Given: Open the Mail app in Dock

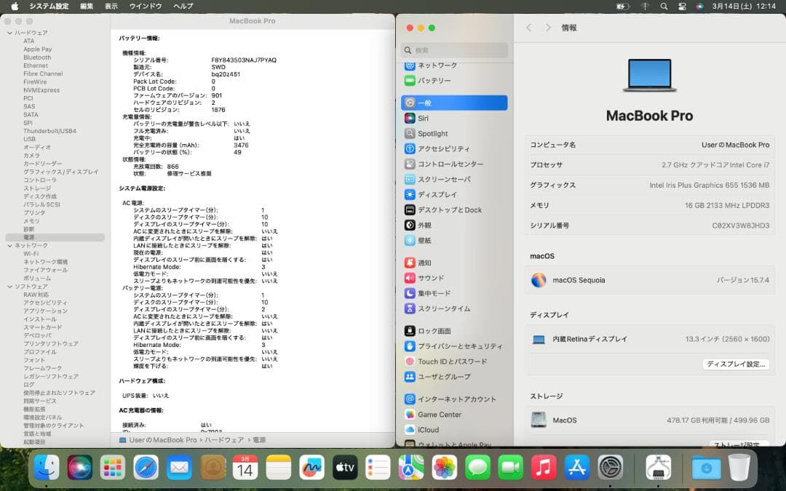Looking at the screenshot, I should [x=179, y=468].
